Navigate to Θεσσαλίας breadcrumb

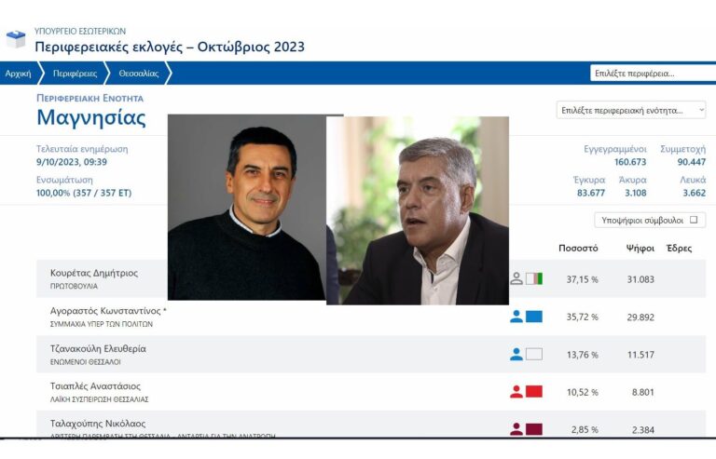click(x=138, y=74)
